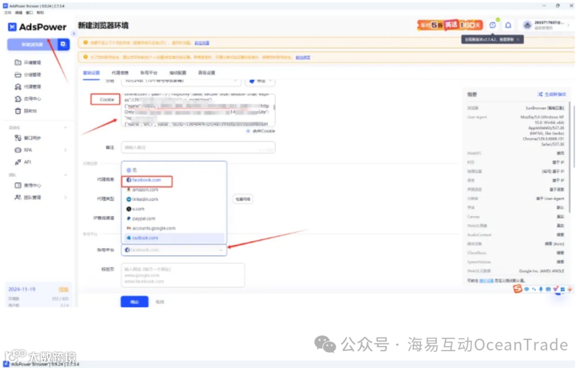Image resolution: width=586 pixels, height=368 pixels.
Task: Open the application center icon in sidebar
Action: tap(18, 99)
